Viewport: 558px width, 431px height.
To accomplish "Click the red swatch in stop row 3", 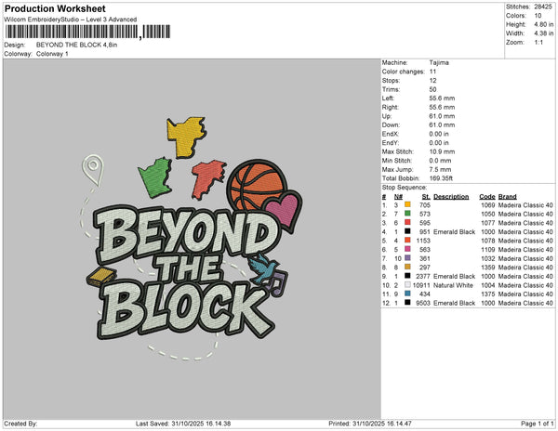I will point(407,222).
